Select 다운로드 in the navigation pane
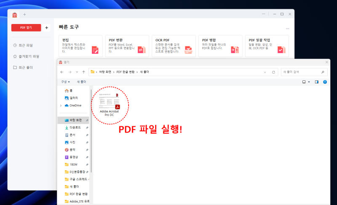The image size is (337, 205). (x=73, y=128)
